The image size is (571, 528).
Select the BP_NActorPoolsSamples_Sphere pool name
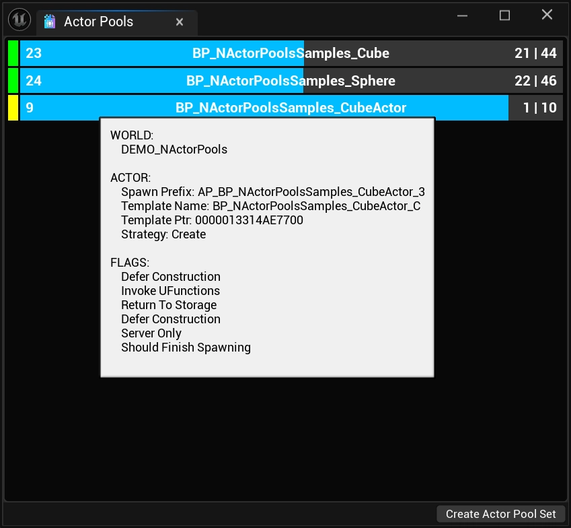pos(291,81)
